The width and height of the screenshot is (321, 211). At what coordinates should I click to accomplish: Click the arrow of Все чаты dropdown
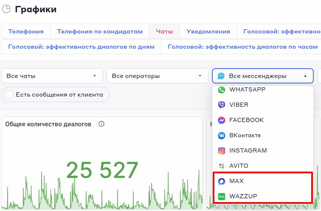(95, 76)
